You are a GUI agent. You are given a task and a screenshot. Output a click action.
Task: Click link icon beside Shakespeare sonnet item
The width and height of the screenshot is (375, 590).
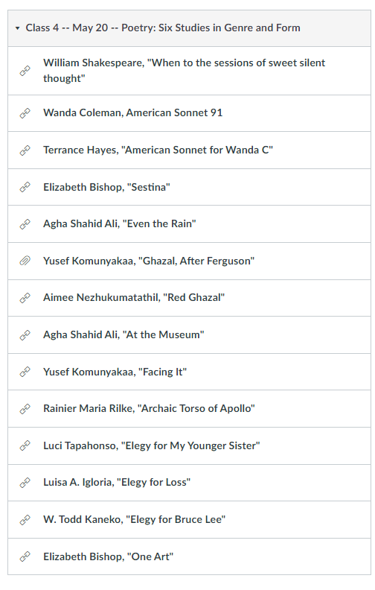click(25, 71)
